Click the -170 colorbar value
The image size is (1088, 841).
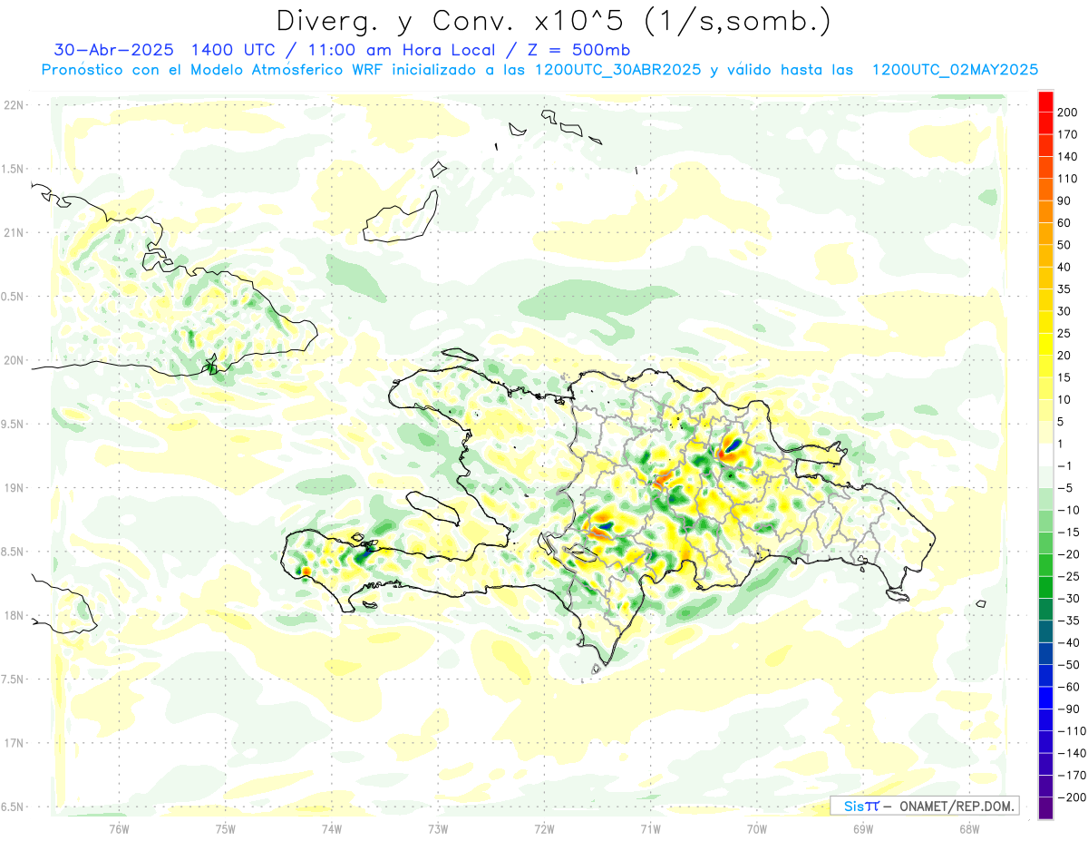1070,776
